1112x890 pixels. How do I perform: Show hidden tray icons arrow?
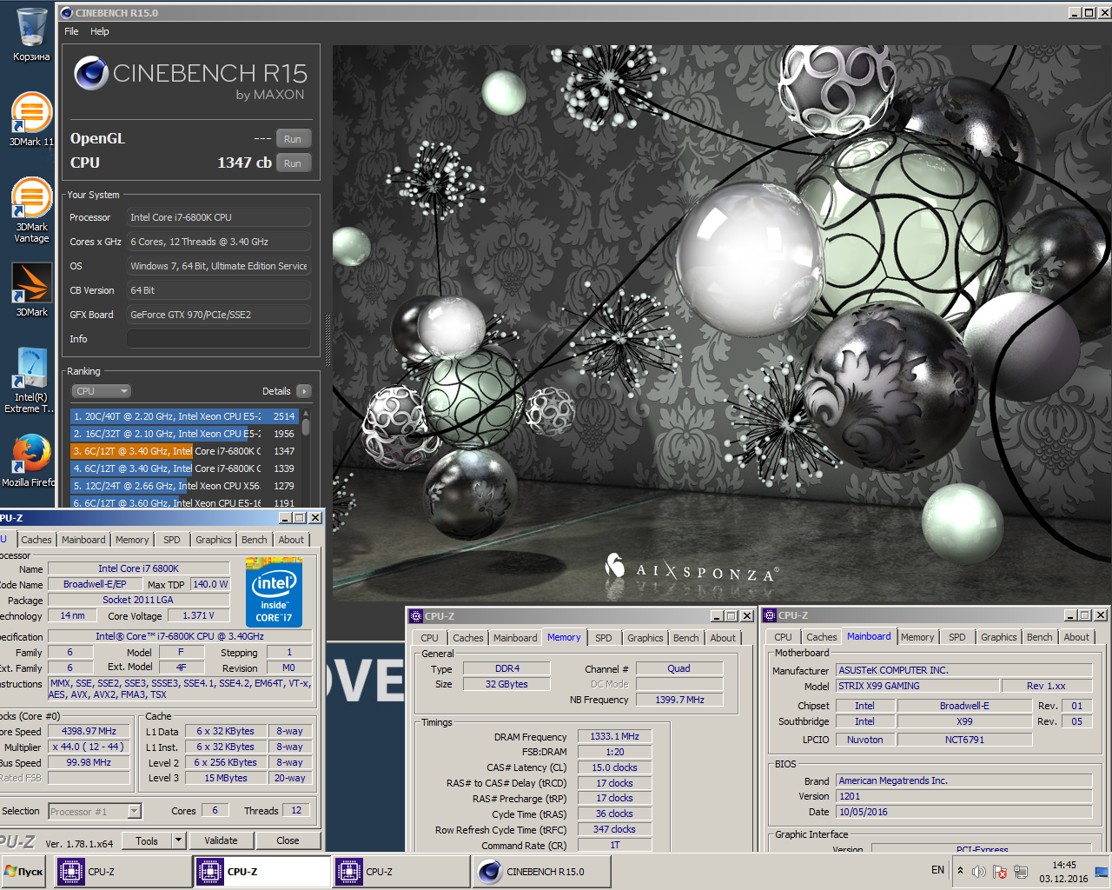click(x=960, y=870)
